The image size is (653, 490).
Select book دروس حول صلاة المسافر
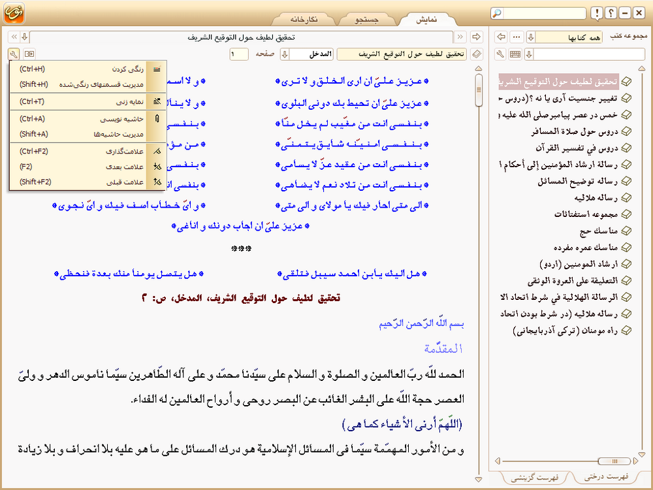pyautogui.click(x=574, y=132)
